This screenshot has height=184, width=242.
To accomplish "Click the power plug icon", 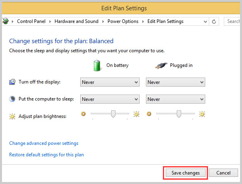I will 161,66.
